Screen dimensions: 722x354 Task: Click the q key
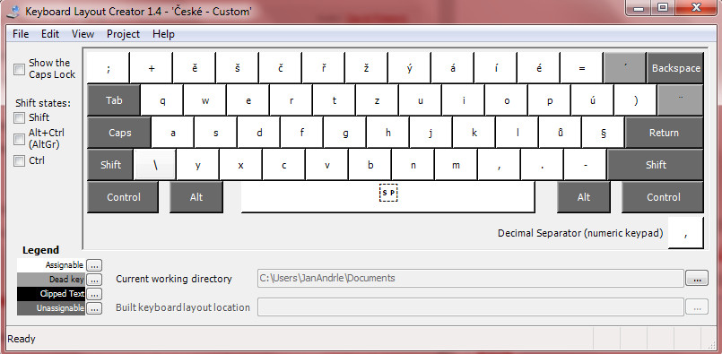click(x=162, y=100)
